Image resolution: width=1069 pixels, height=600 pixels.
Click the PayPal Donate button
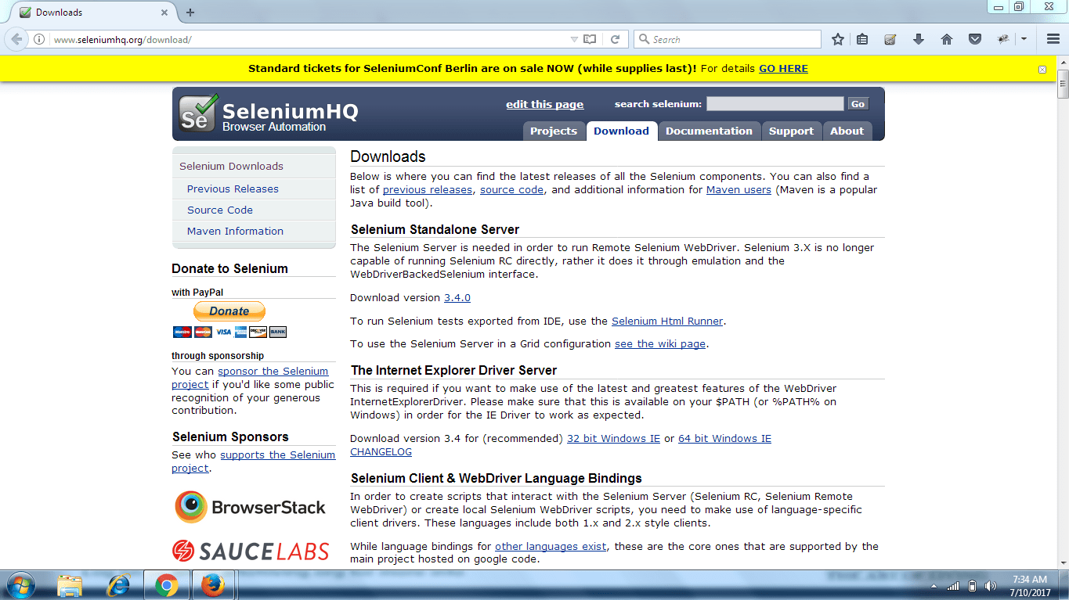pyautogui.click(x=229, y=311)
